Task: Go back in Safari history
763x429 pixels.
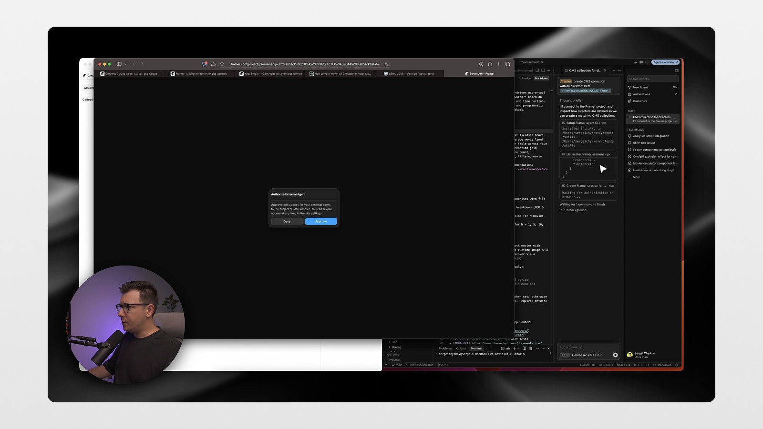Action: 134,64
